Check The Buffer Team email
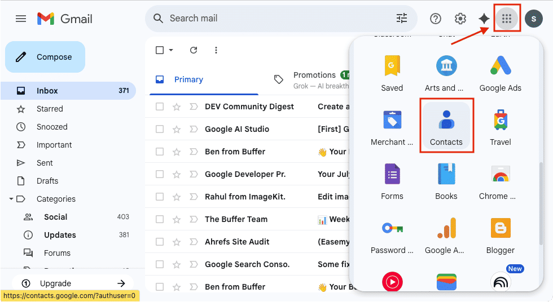Viewport: 553px width, 302px height. [x=160, y=219]
